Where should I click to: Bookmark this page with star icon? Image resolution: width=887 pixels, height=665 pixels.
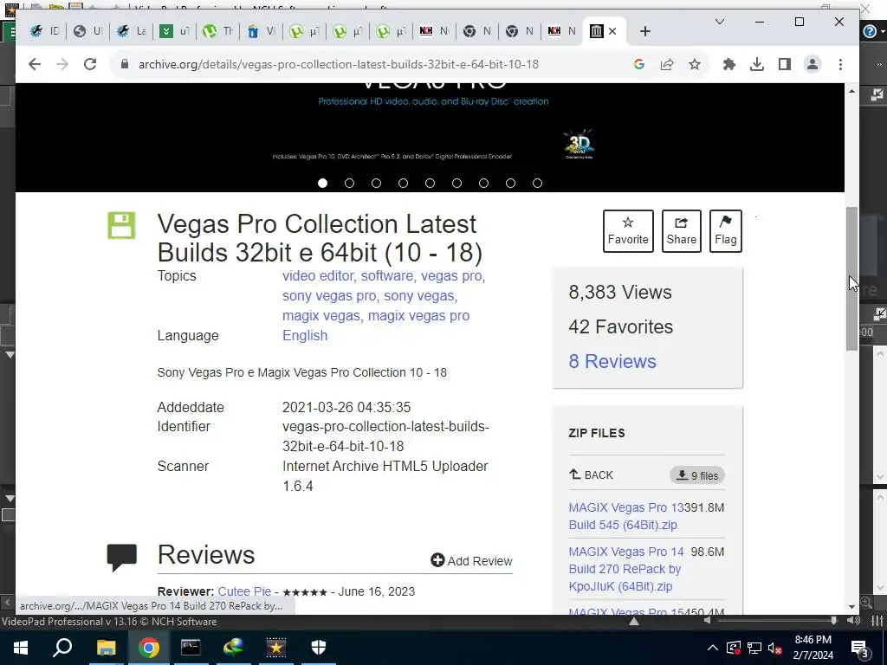pyautogui.click(x=695, y=64)
